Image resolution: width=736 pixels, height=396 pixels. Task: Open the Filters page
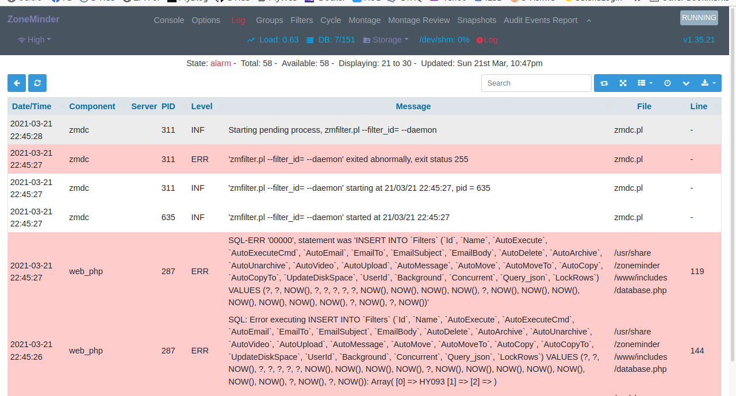[302, 20]
